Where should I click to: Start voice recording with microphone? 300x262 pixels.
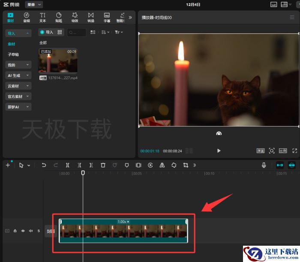click(264, 165)
